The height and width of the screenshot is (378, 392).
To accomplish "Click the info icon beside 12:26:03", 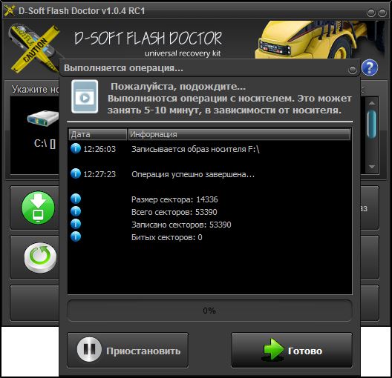I will click(x=76, y=148).
